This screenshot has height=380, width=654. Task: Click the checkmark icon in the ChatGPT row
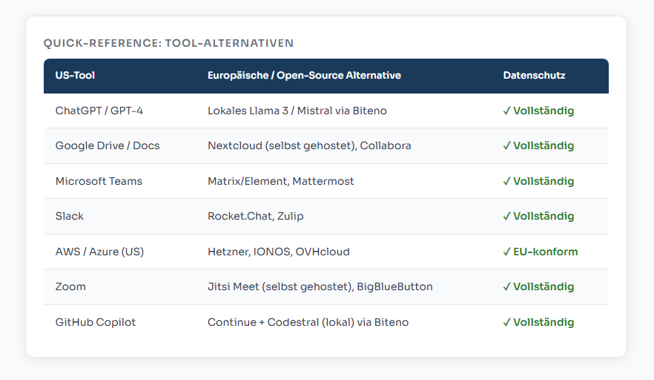pos(506,111)
